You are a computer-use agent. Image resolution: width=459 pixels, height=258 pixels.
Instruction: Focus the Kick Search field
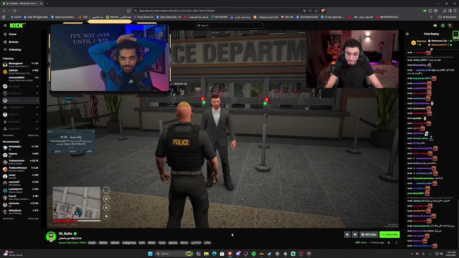229,25
